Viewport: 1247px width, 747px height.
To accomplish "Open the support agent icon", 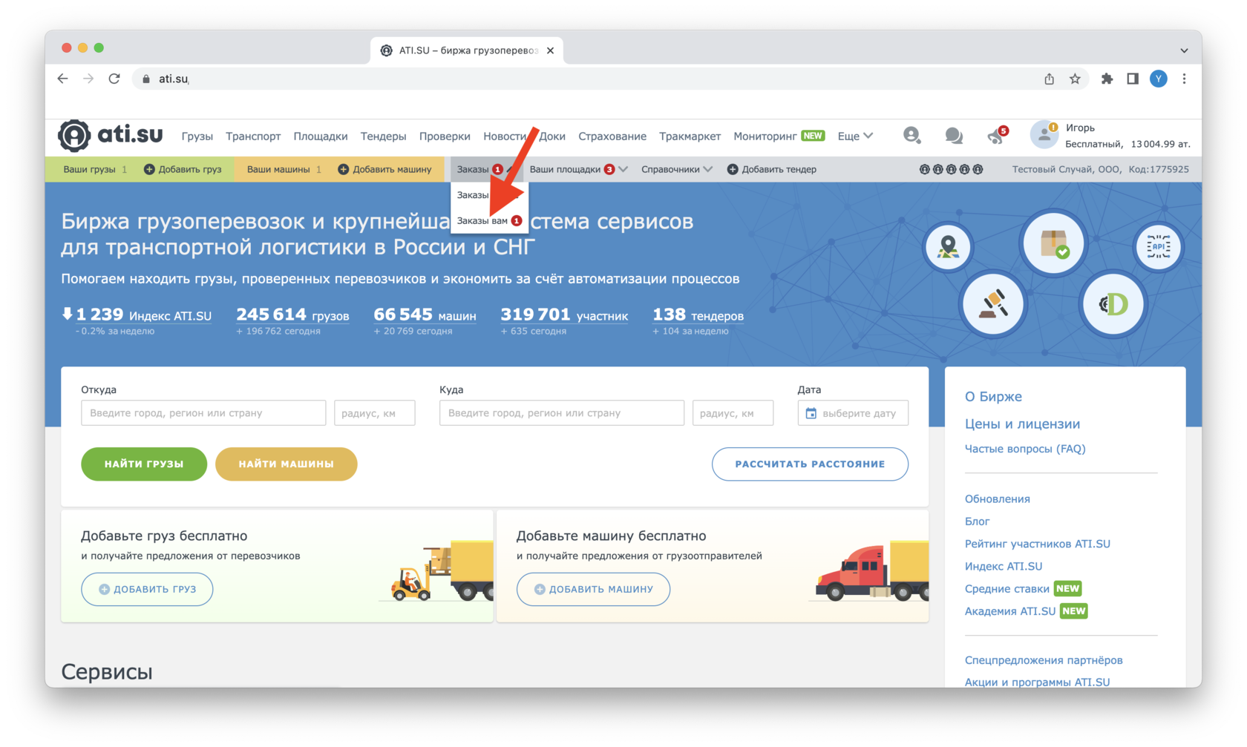I will pyautogui.click(x=911, y=135).
